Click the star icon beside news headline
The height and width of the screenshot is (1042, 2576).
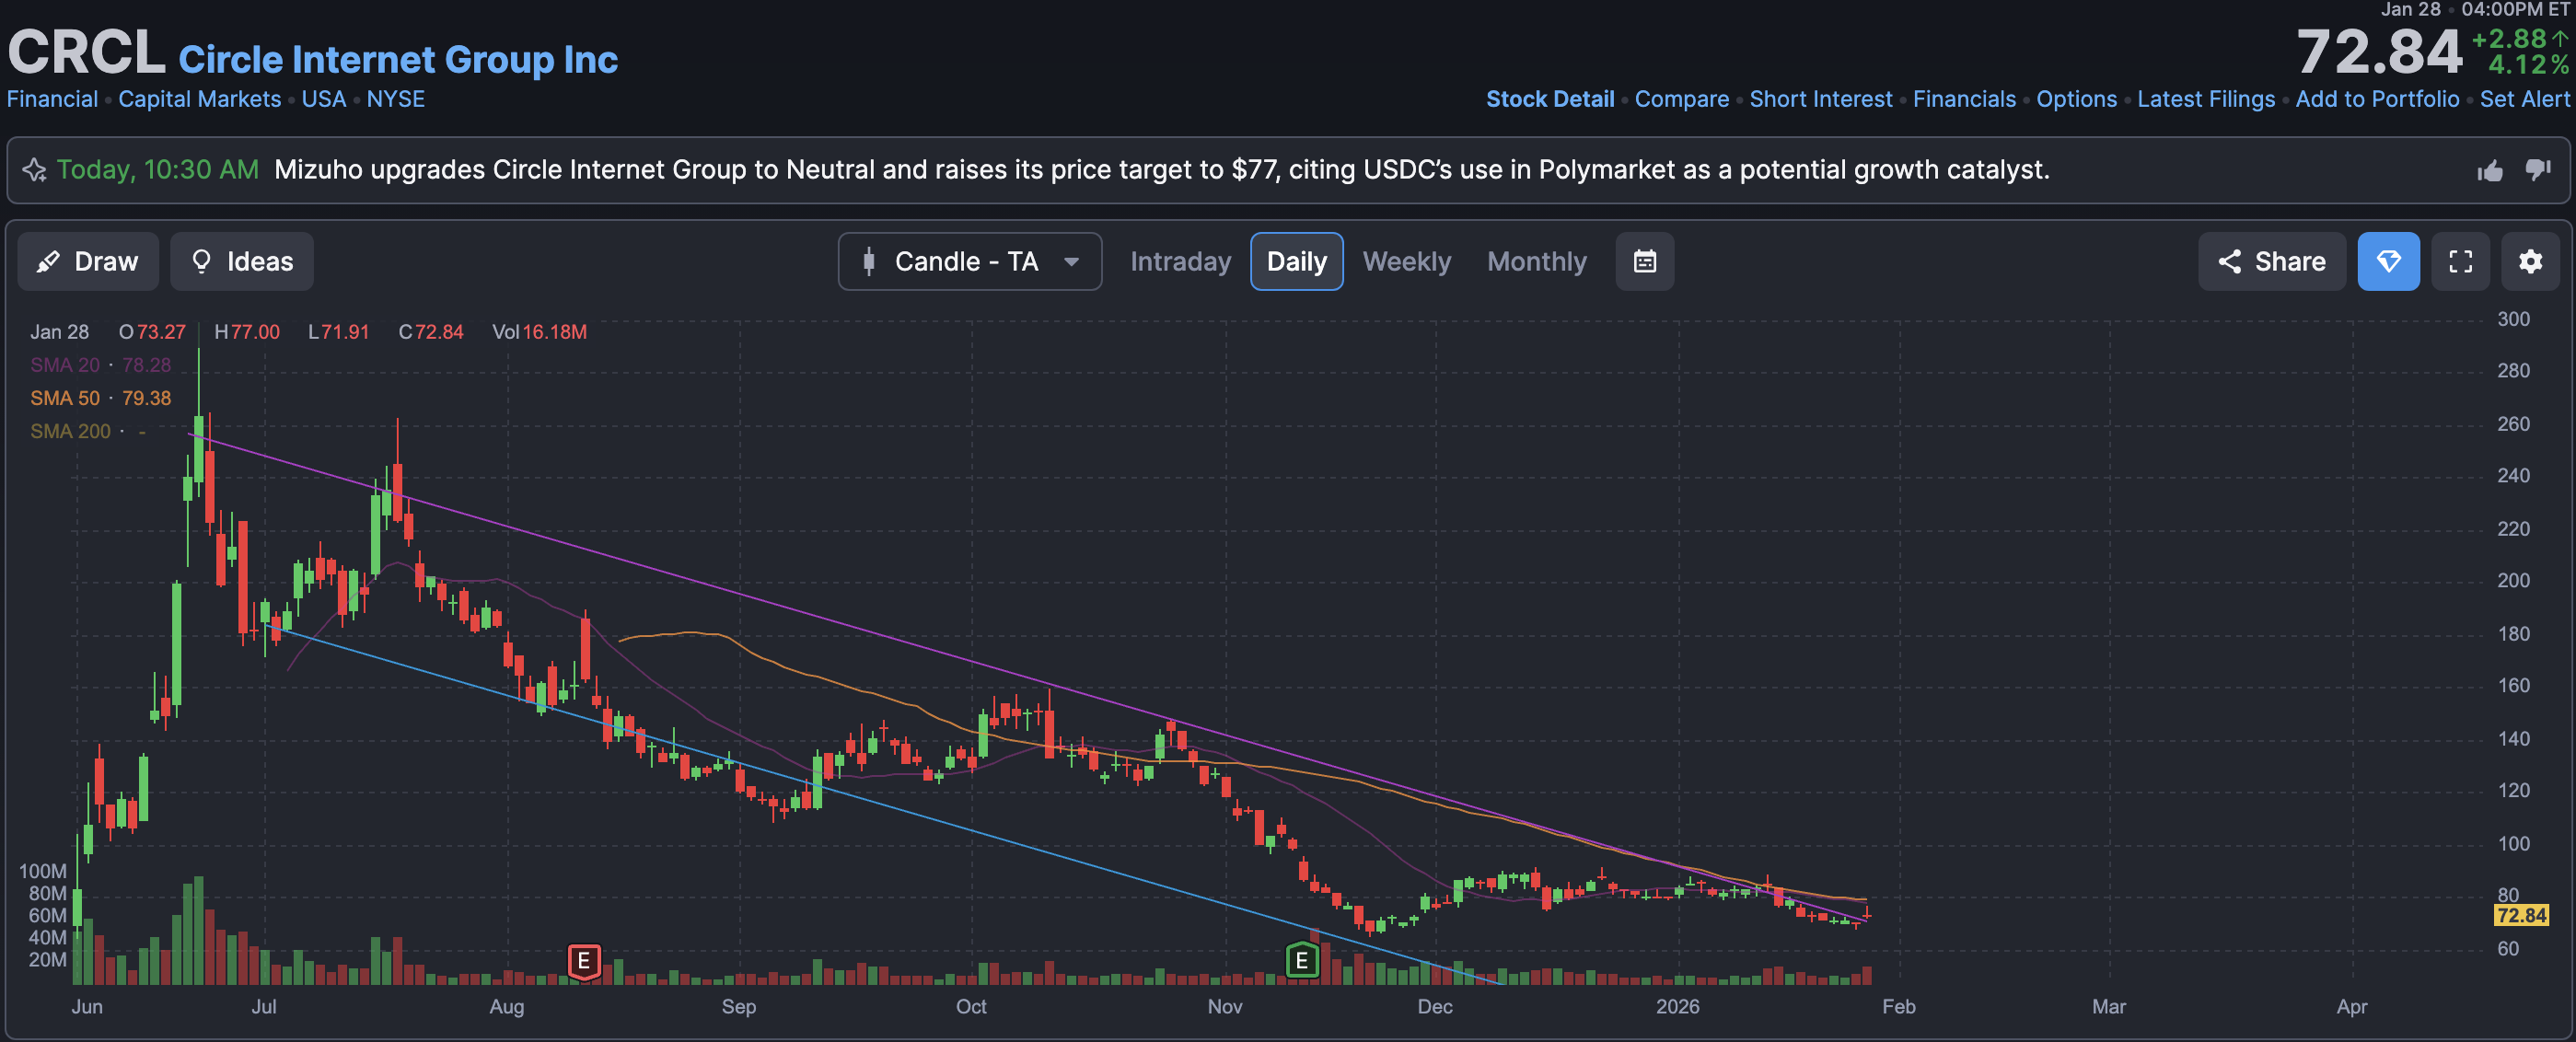[35, 170]
